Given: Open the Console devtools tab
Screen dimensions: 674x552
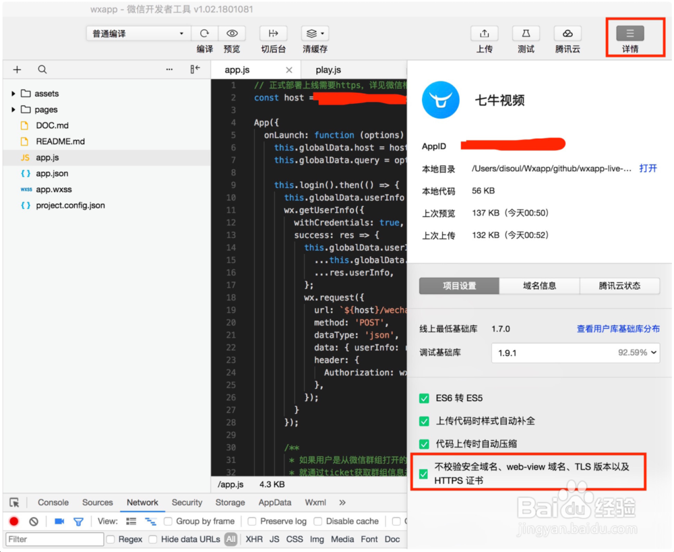Looking at the screenshot, I should (53, 503).
